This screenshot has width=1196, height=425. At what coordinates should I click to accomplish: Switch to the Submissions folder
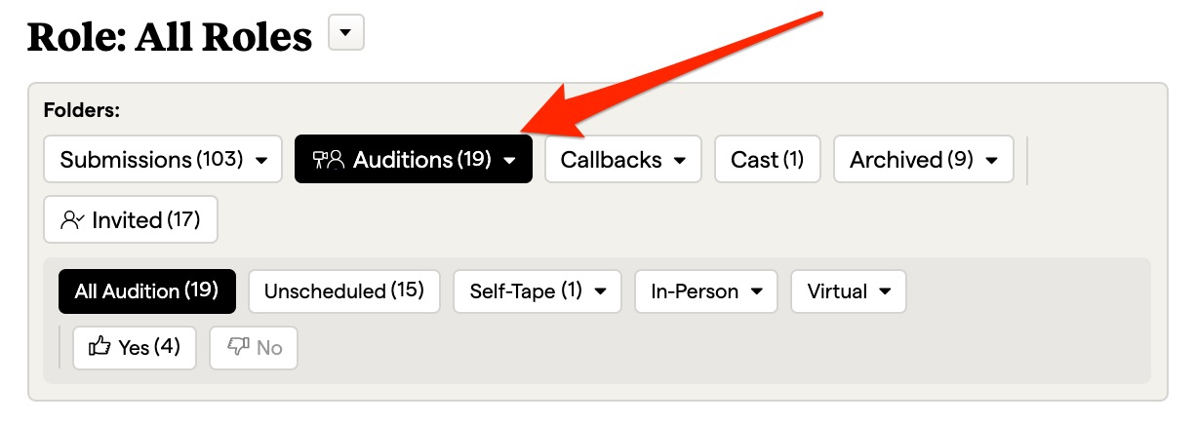click(x=151, y=160)
